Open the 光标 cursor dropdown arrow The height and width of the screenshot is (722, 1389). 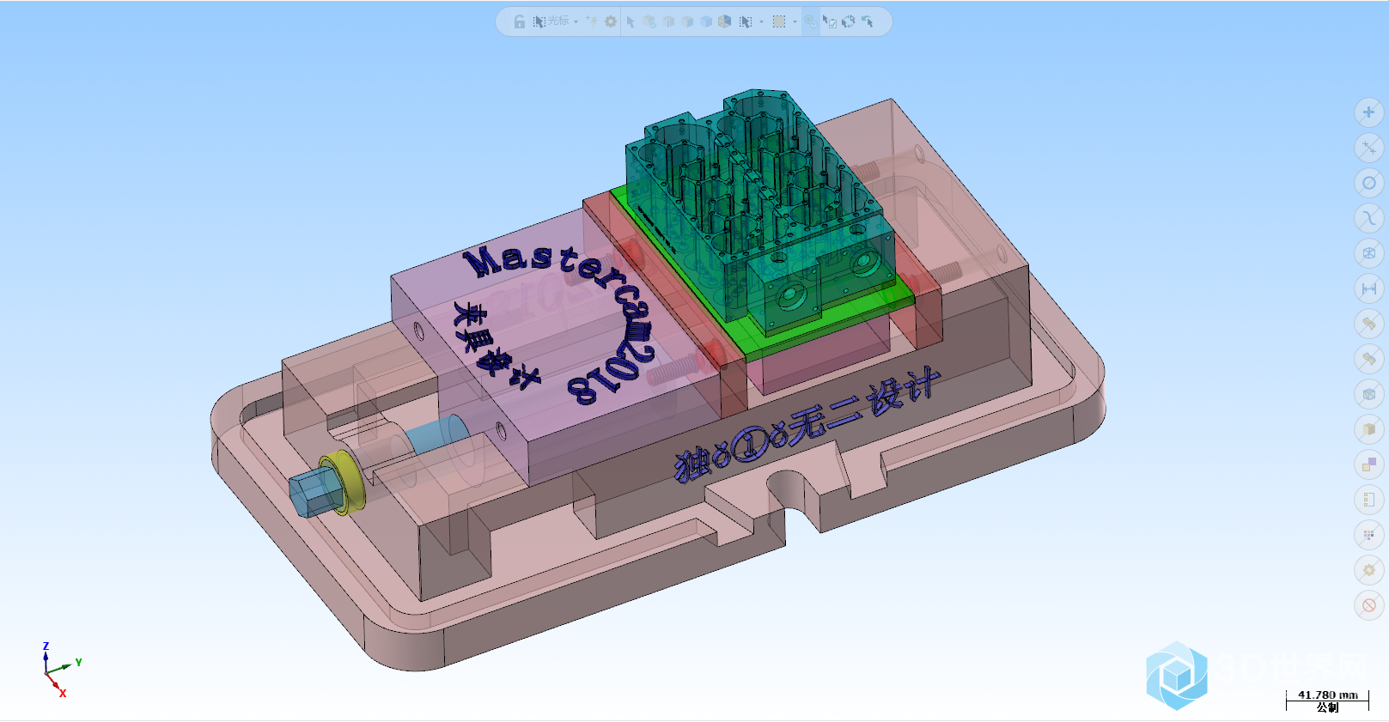coord(576,21)
